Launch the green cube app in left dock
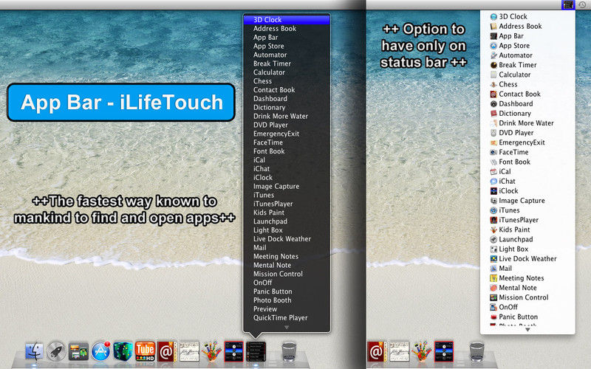 click(123, 351)
